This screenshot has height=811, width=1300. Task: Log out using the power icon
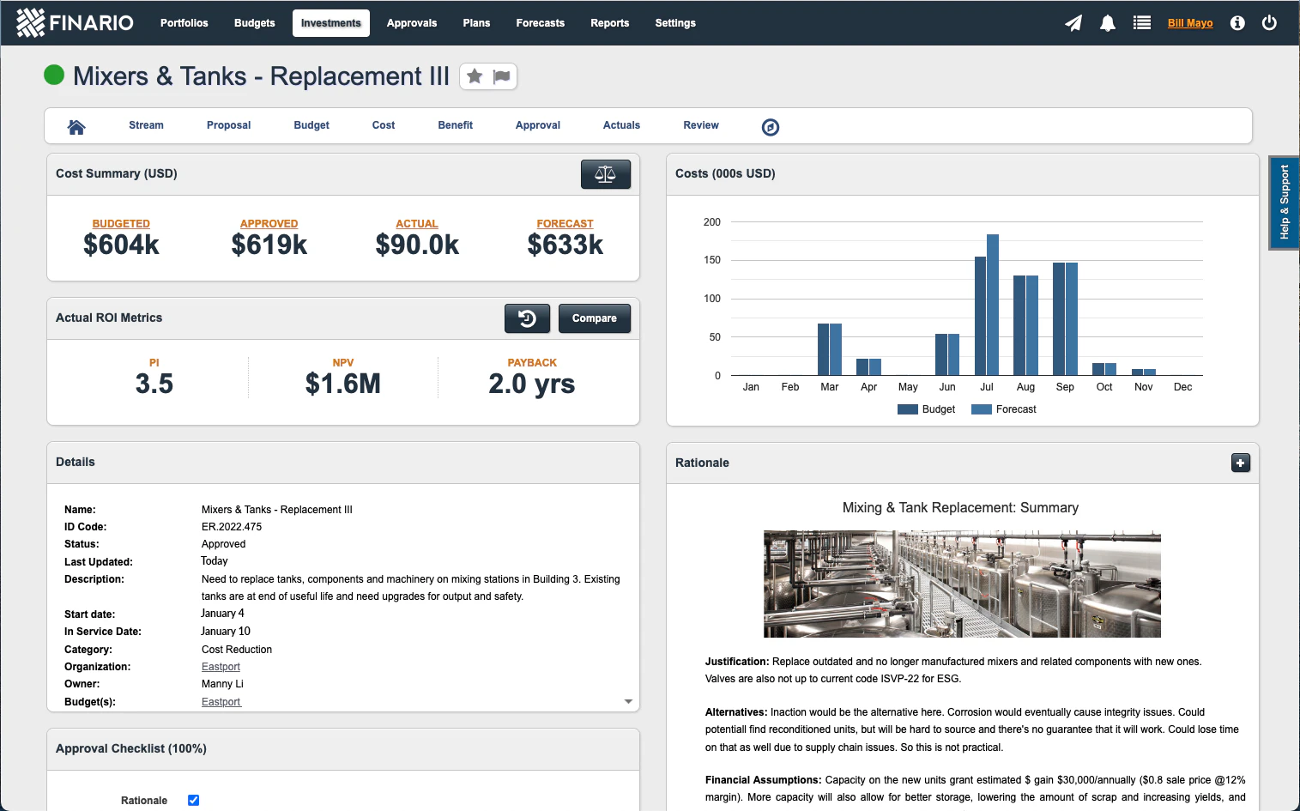coord(1270,23)
